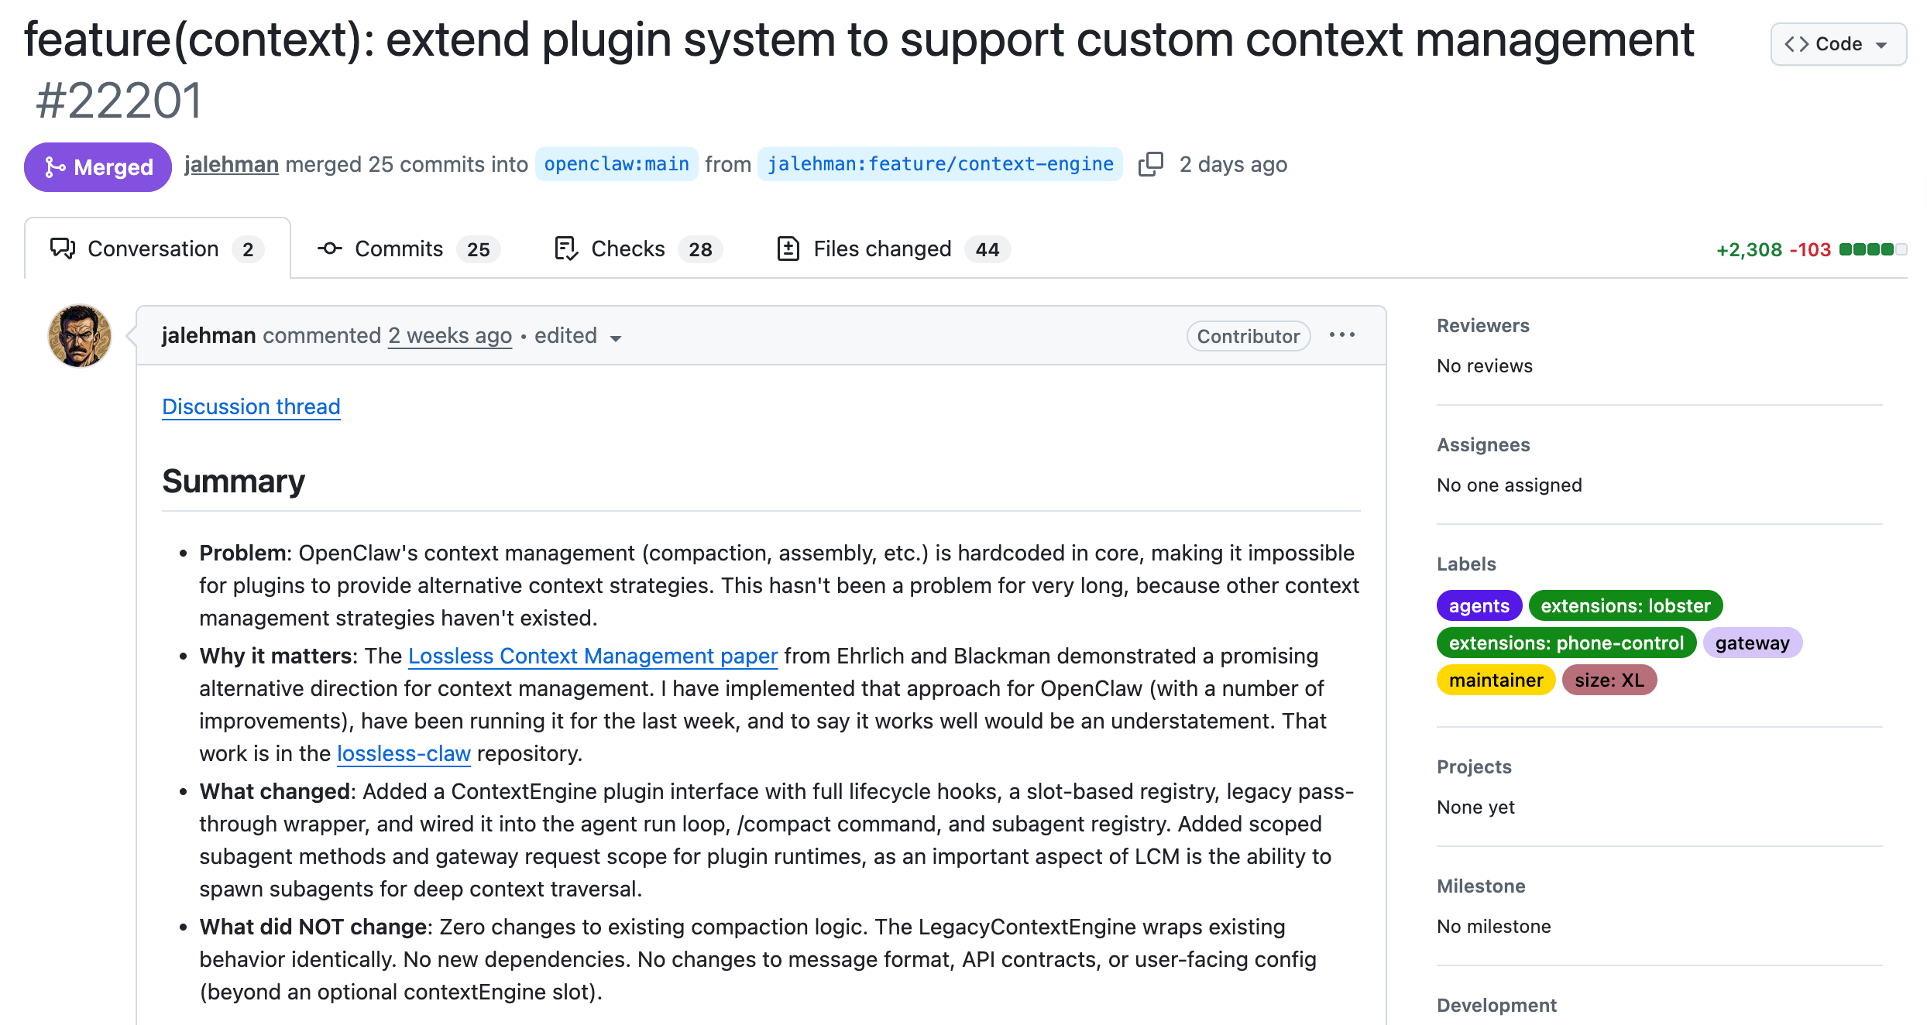Viewport: 1927px width, 1025px height.
Task: Switch to the Commits tab
Action: pyautogui.click(x=408, y=249)
